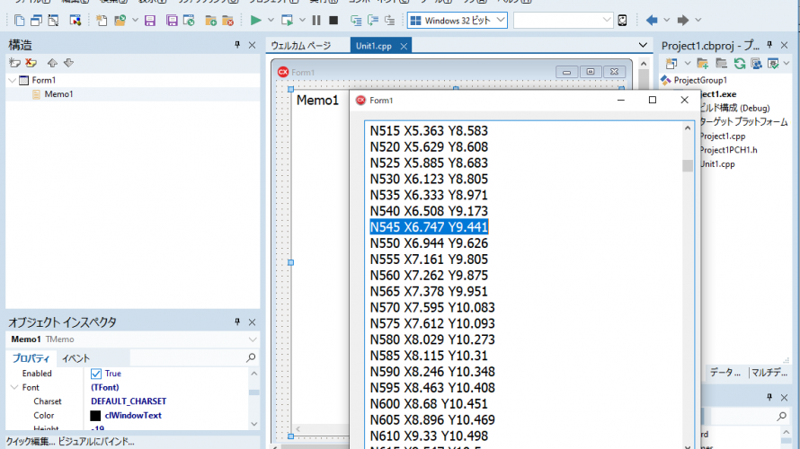800x449 pixels.
Task: Open the editor tab list chevron
Action: (x=643, y=46)
